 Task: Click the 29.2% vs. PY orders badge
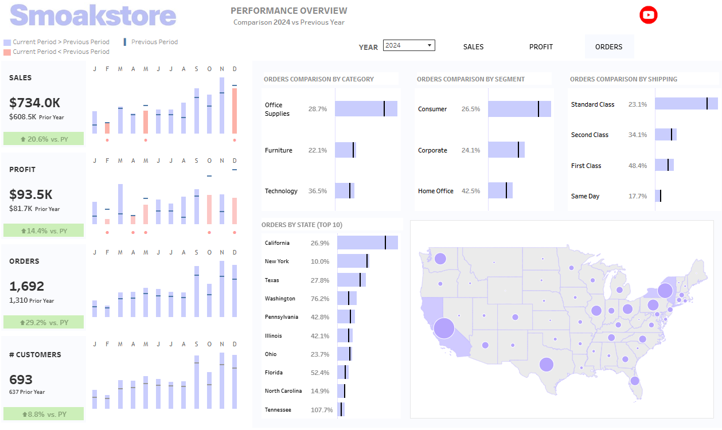[x=44, y=322]
